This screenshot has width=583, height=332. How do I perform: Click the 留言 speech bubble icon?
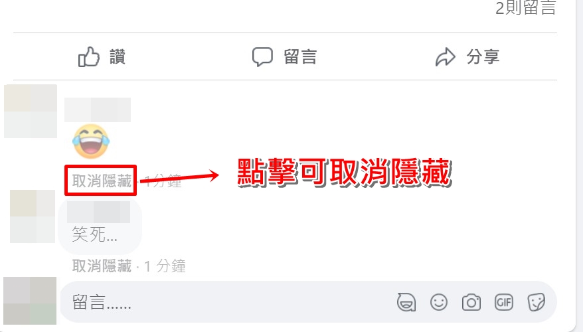point(262,57)
